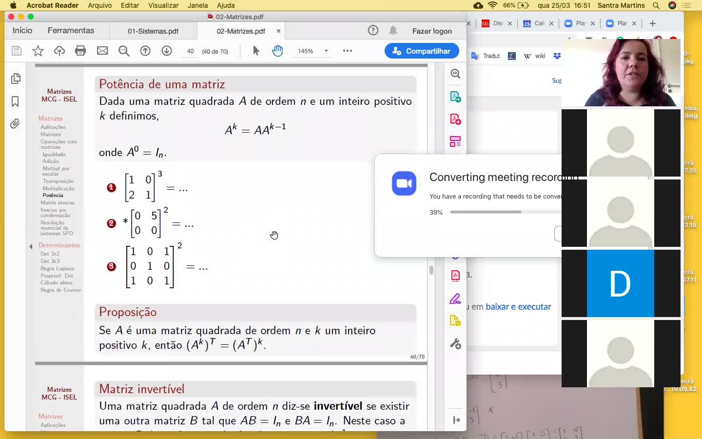The image size is (702, 439).
Task: Print the PDF with the printer icon
Action: coord(80,51)
